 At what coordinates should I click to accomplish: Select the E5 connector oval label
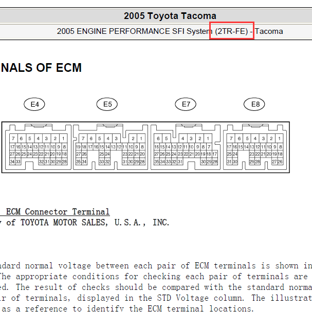pos(107,104)
